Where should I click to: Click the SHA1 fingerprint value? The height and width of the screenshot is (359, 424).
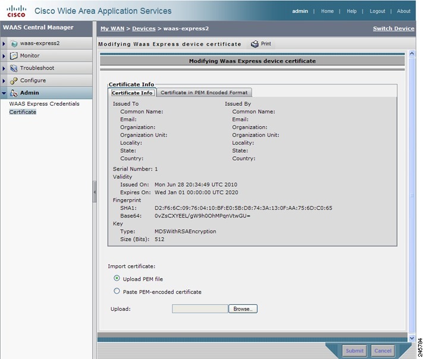tap(243, 208)
